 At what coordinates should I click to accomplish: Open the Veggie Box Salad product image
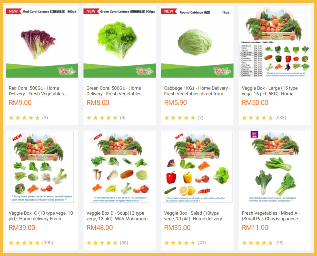click(x=197, y=167)
